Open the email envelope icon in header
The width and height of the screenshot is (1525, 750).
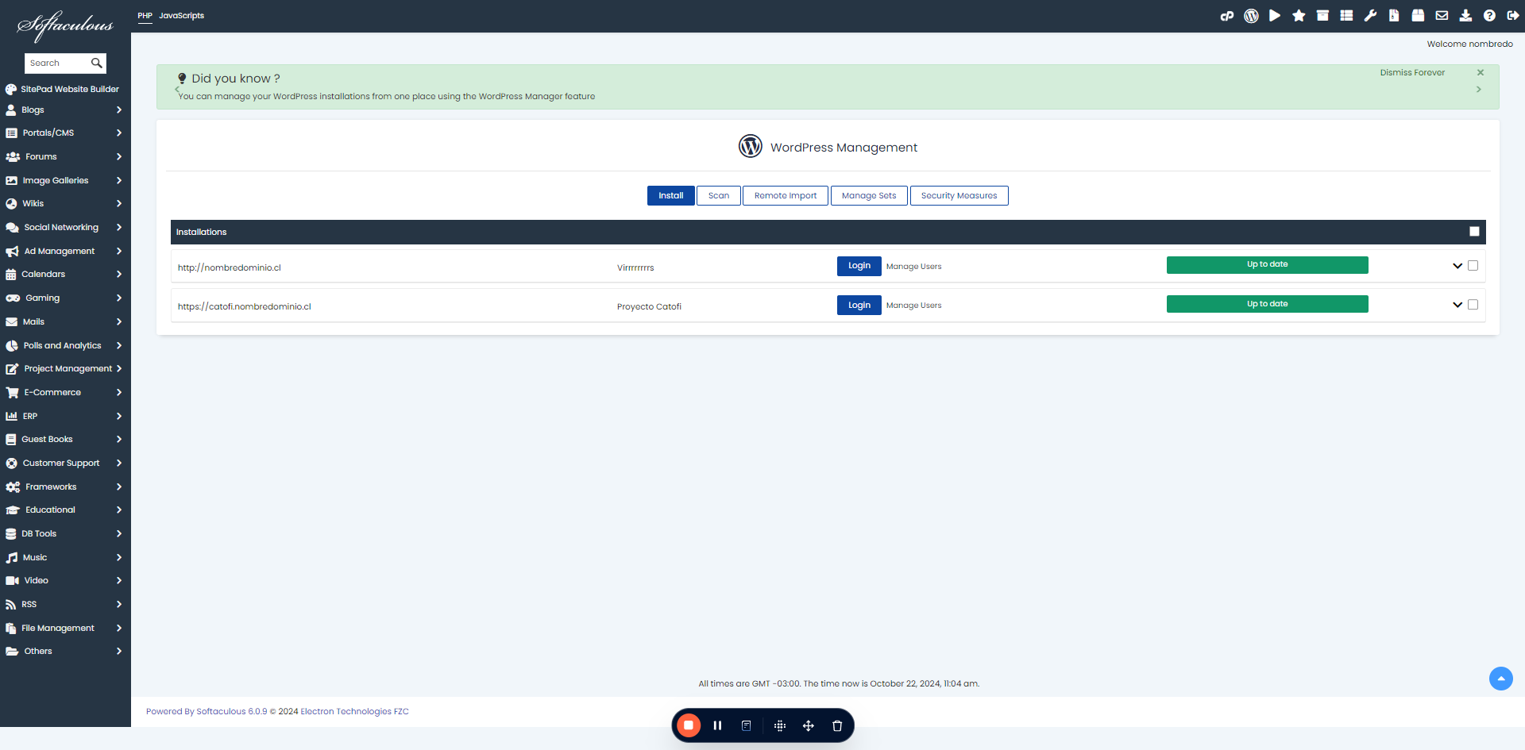pyautogui.click(x=1442, y=16)
